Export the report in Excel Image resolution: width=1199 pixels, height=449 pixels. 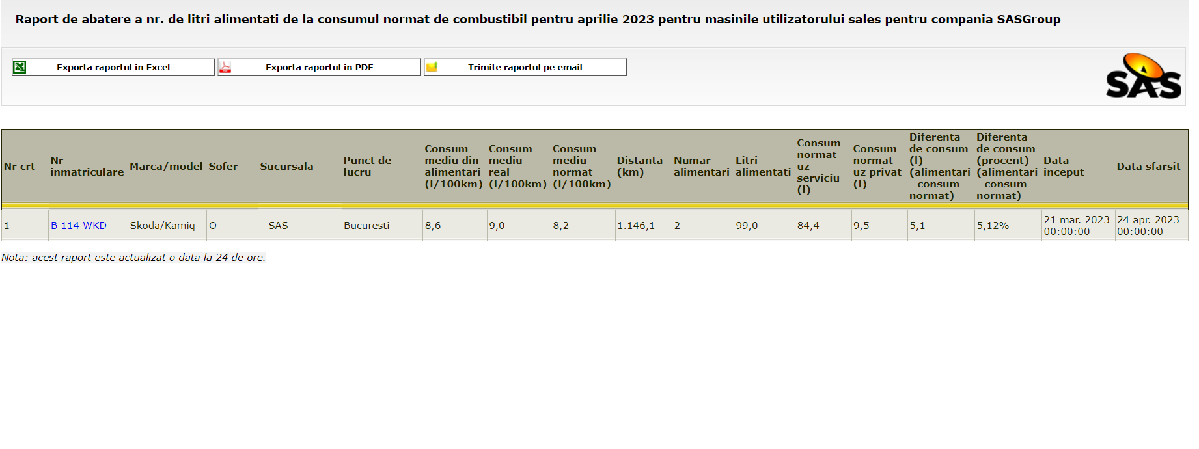[x=113, y=67]
